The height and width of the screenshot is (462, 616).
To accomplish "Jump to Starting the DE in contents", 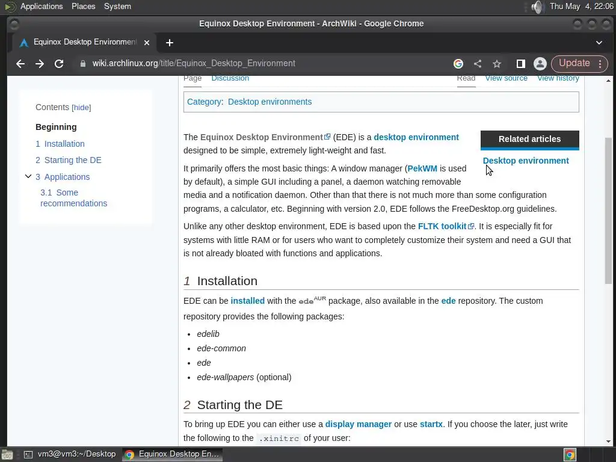I will 69,160.
